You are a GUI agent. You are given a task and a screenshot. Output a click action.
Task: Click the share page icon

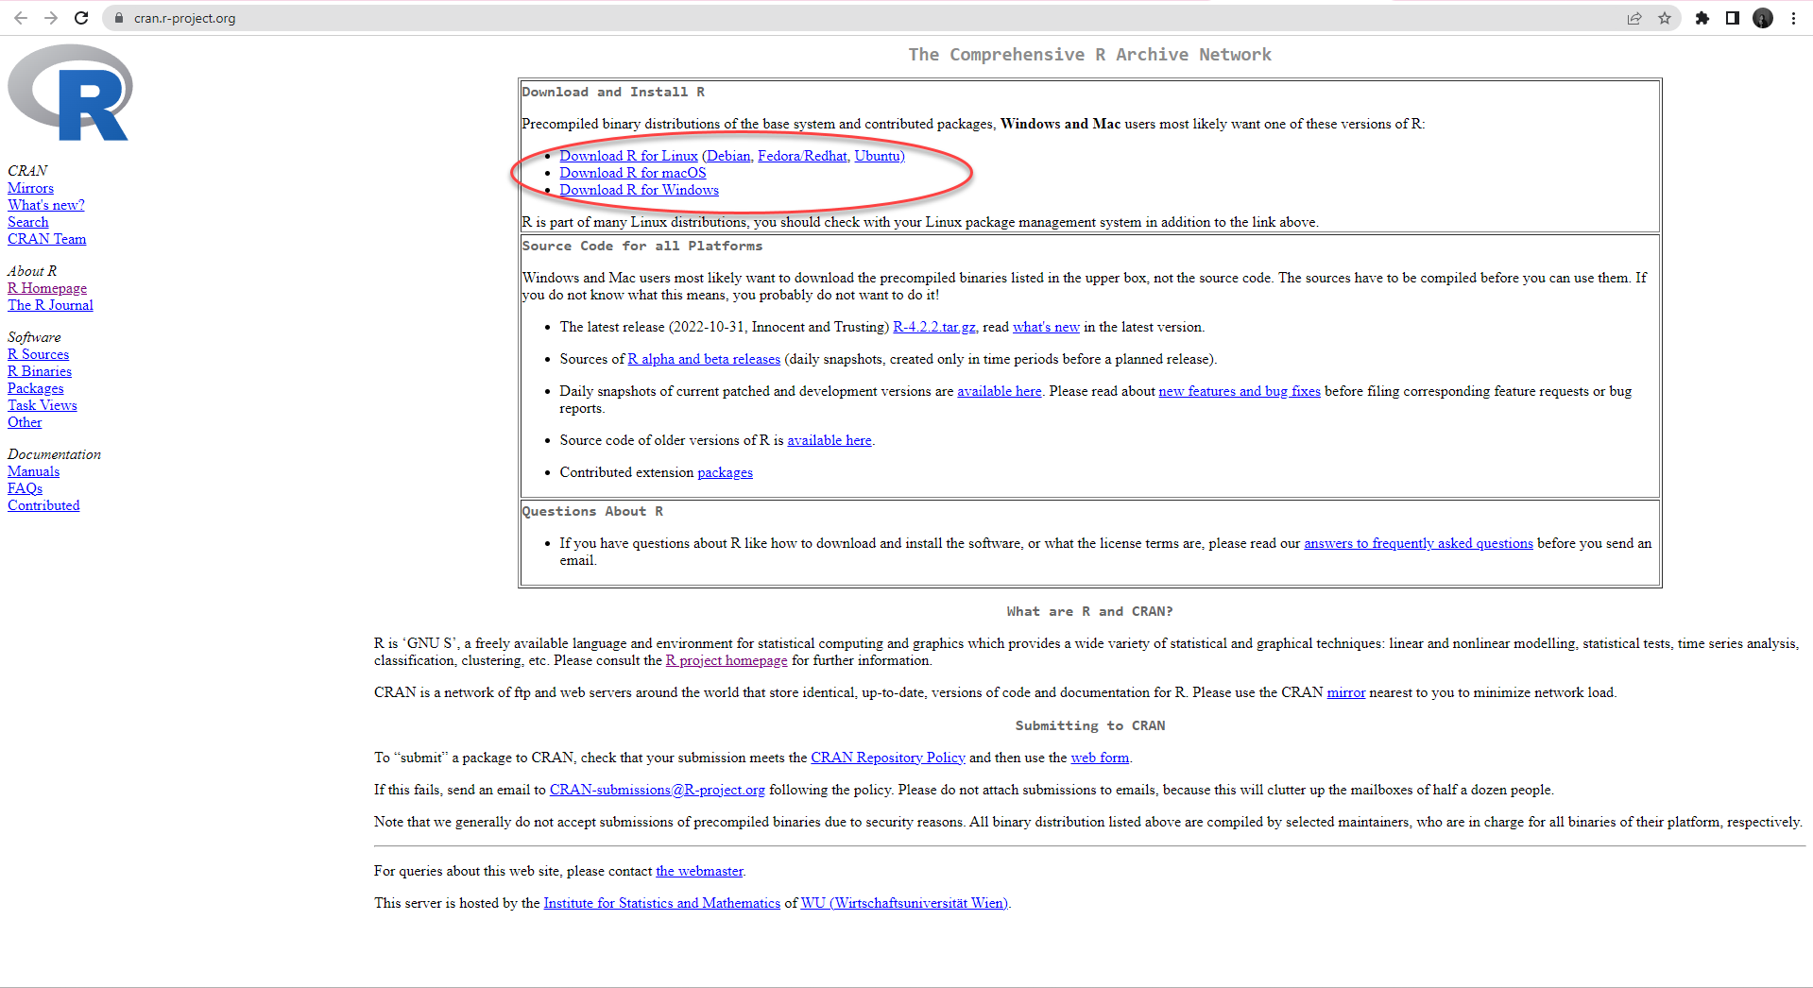pos(1633,18)
